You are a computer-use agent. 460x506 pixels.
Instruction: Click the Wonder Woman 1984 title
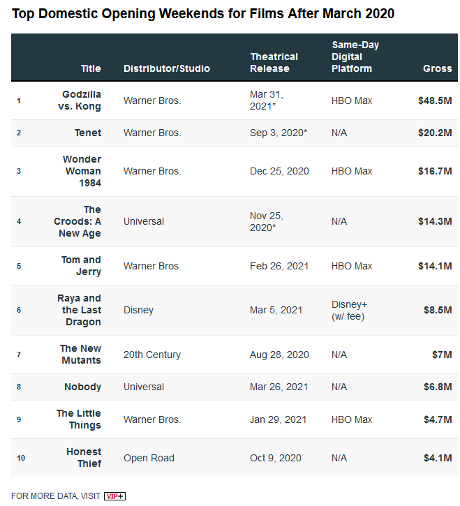82,171
